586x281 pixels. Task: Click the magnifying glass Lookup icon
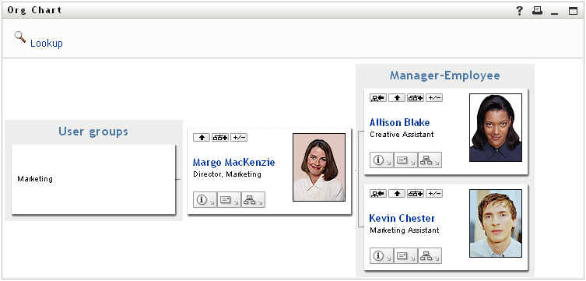pyautogui.click(x=20, y=37)
